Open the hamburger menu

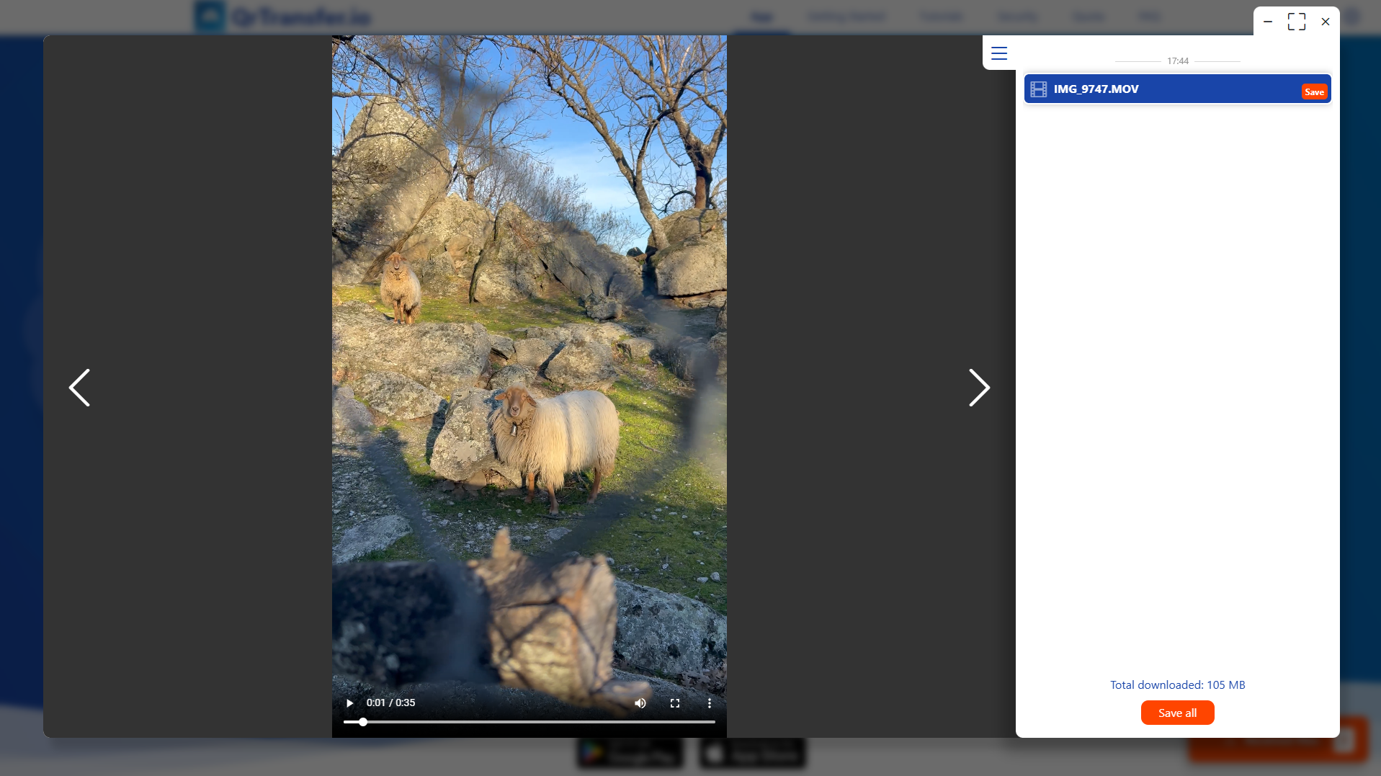click(999, 53)
